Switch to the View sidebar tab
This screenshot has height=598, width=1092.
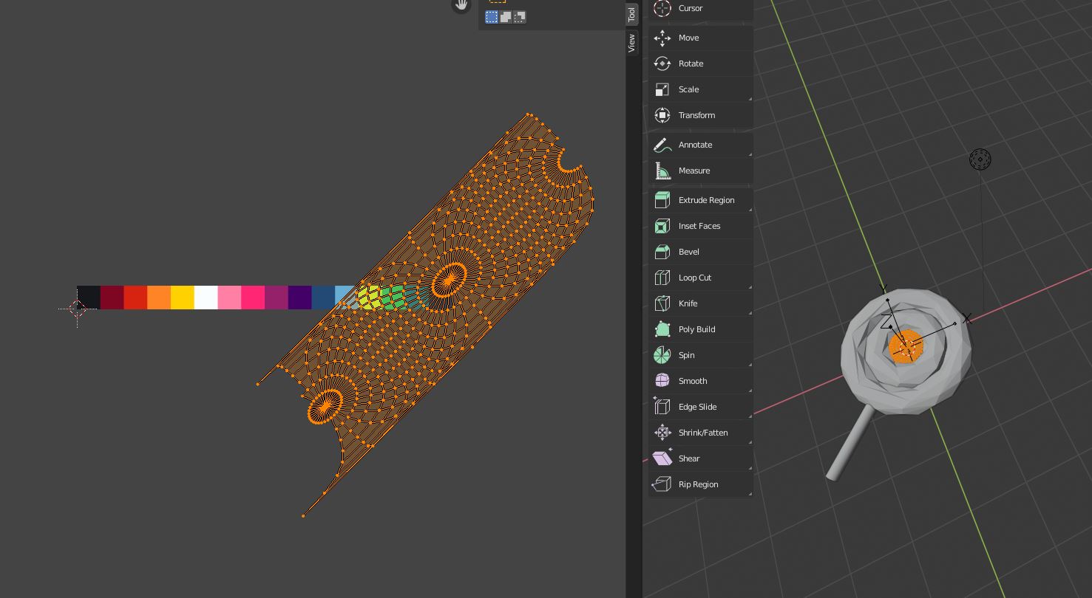click(x=632, y=43)
